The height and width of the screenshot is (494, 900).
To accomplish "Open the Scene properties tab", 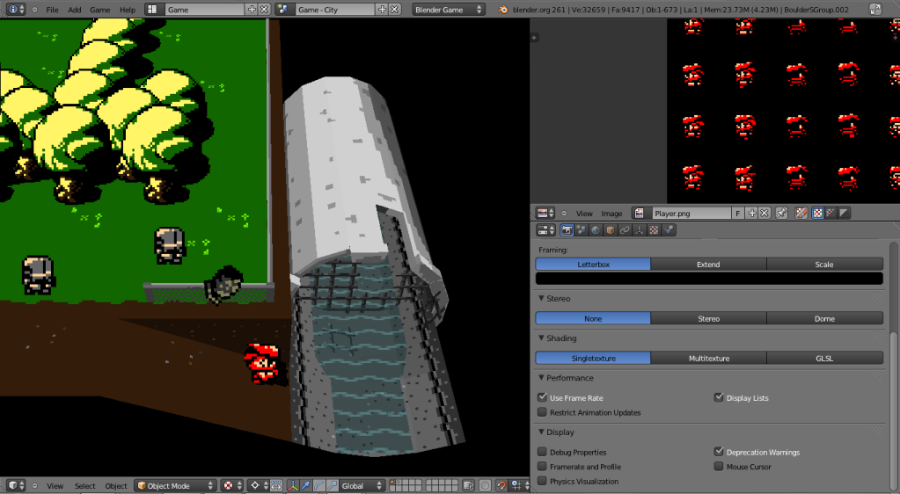I will point(582,230).
